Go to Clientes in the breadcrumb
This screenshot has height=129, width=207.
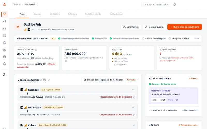[17, 4]
